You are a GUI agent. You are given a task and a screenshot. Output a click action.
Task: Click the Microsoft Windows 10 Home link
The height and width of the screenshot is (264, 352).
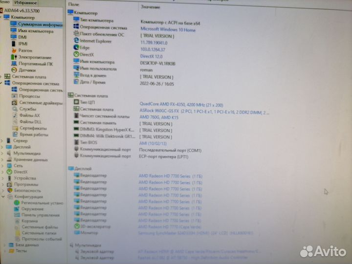[167, 29]
